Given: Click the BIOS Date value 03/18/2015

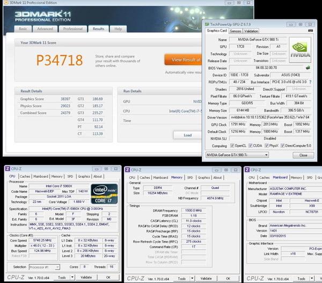Looking at the screenshot, I should [x=278, y=236].
